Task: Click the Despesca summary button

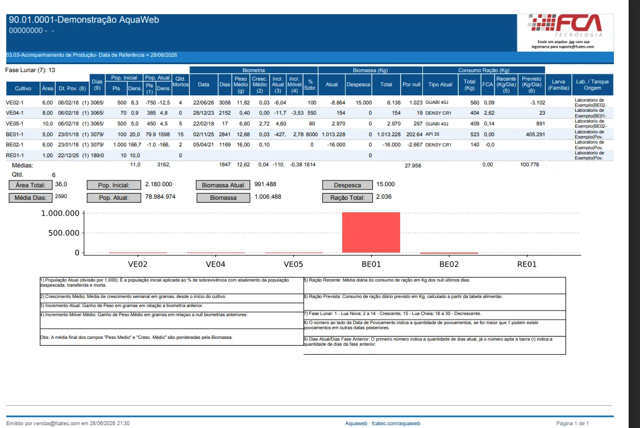Action: pos(347,185)
